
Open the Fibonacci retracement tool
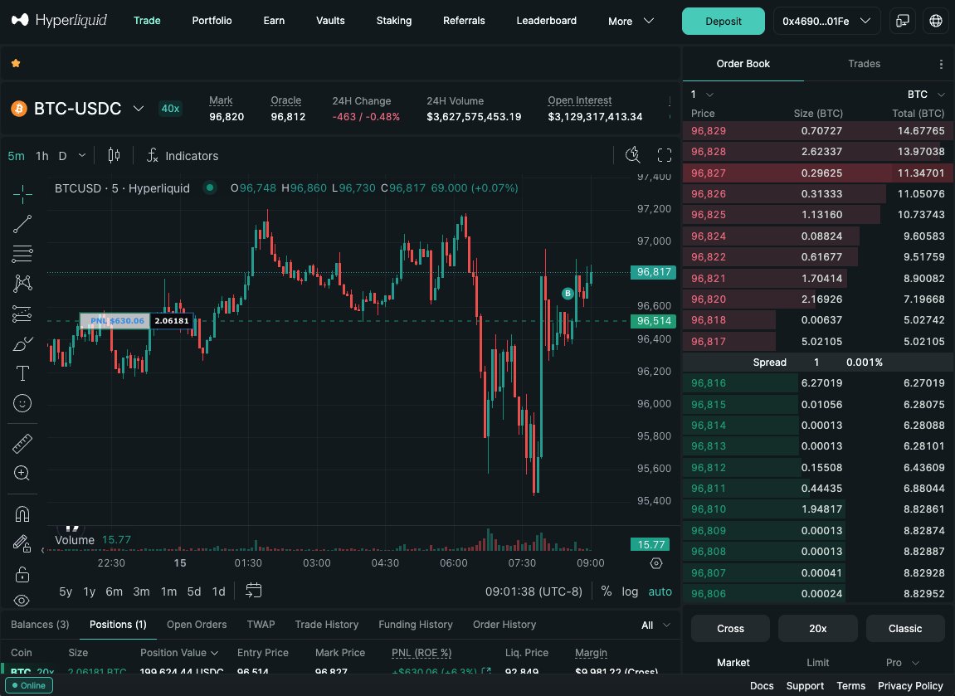pos(22,253)
